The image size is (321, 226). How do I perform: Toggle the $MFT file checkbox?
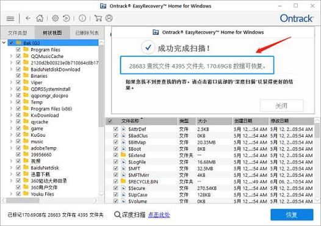pos(116,168)
